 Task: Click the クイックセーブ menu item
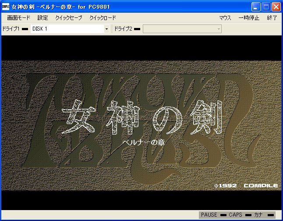tap(69, 18)
